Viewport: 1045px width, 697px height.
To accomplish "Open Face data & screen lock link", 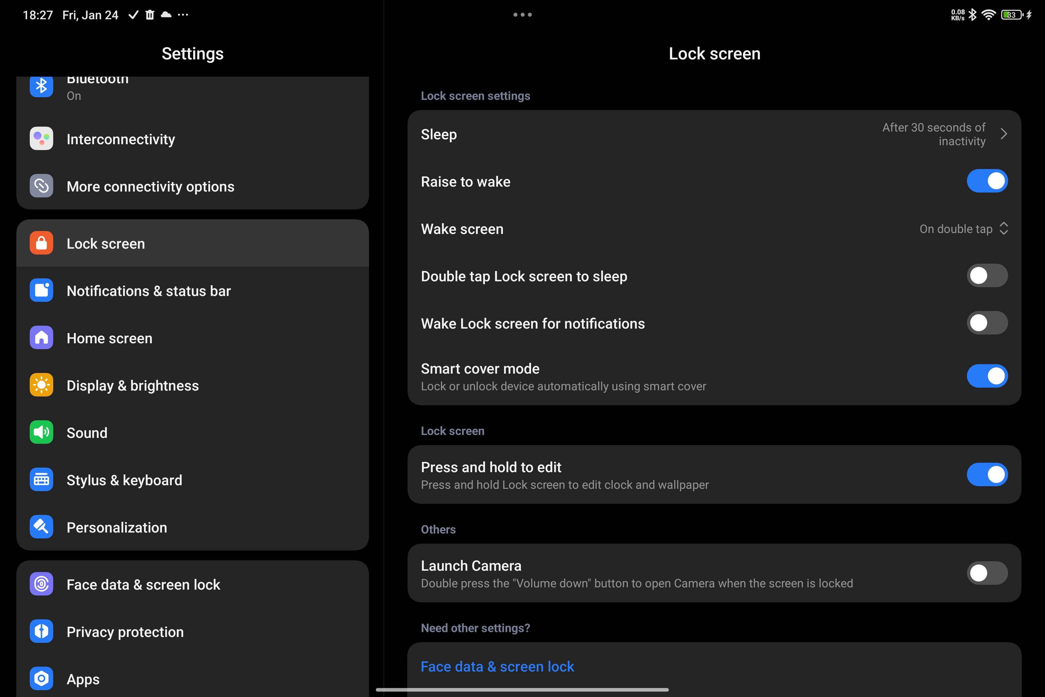I will pos(497,666).
